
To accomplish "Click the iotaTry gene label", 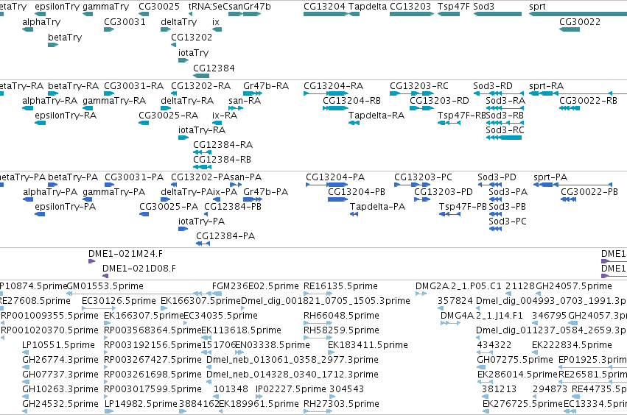I will coord(194,53).
